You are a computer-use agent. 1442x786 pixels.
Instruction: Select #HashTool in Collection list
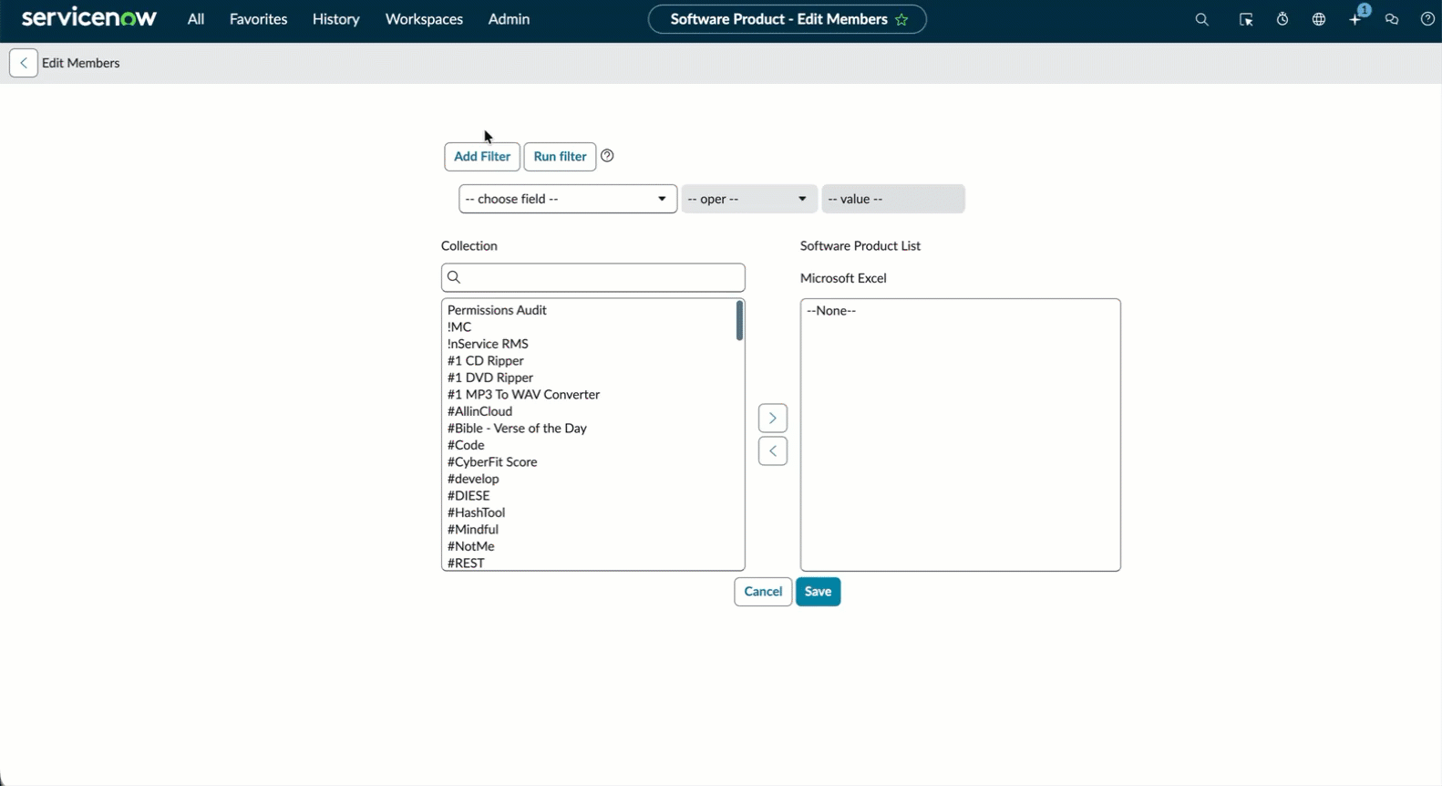pyautogui.click(x=476, y=512)
